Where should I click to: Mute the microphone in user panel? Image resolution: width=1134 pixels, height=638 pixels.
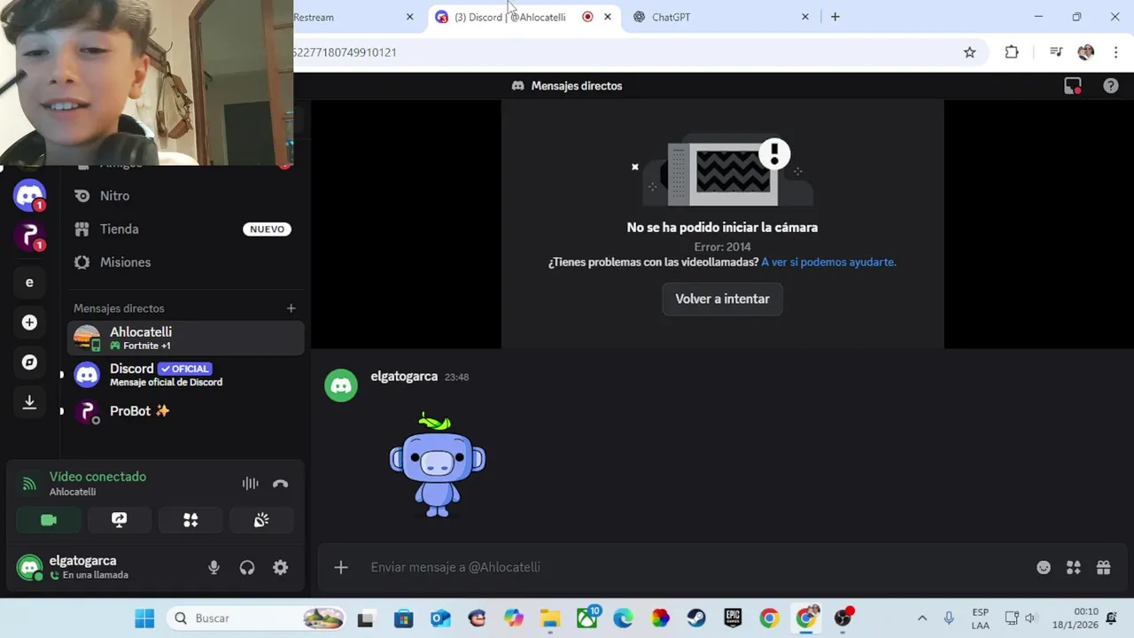coord(214,568)
